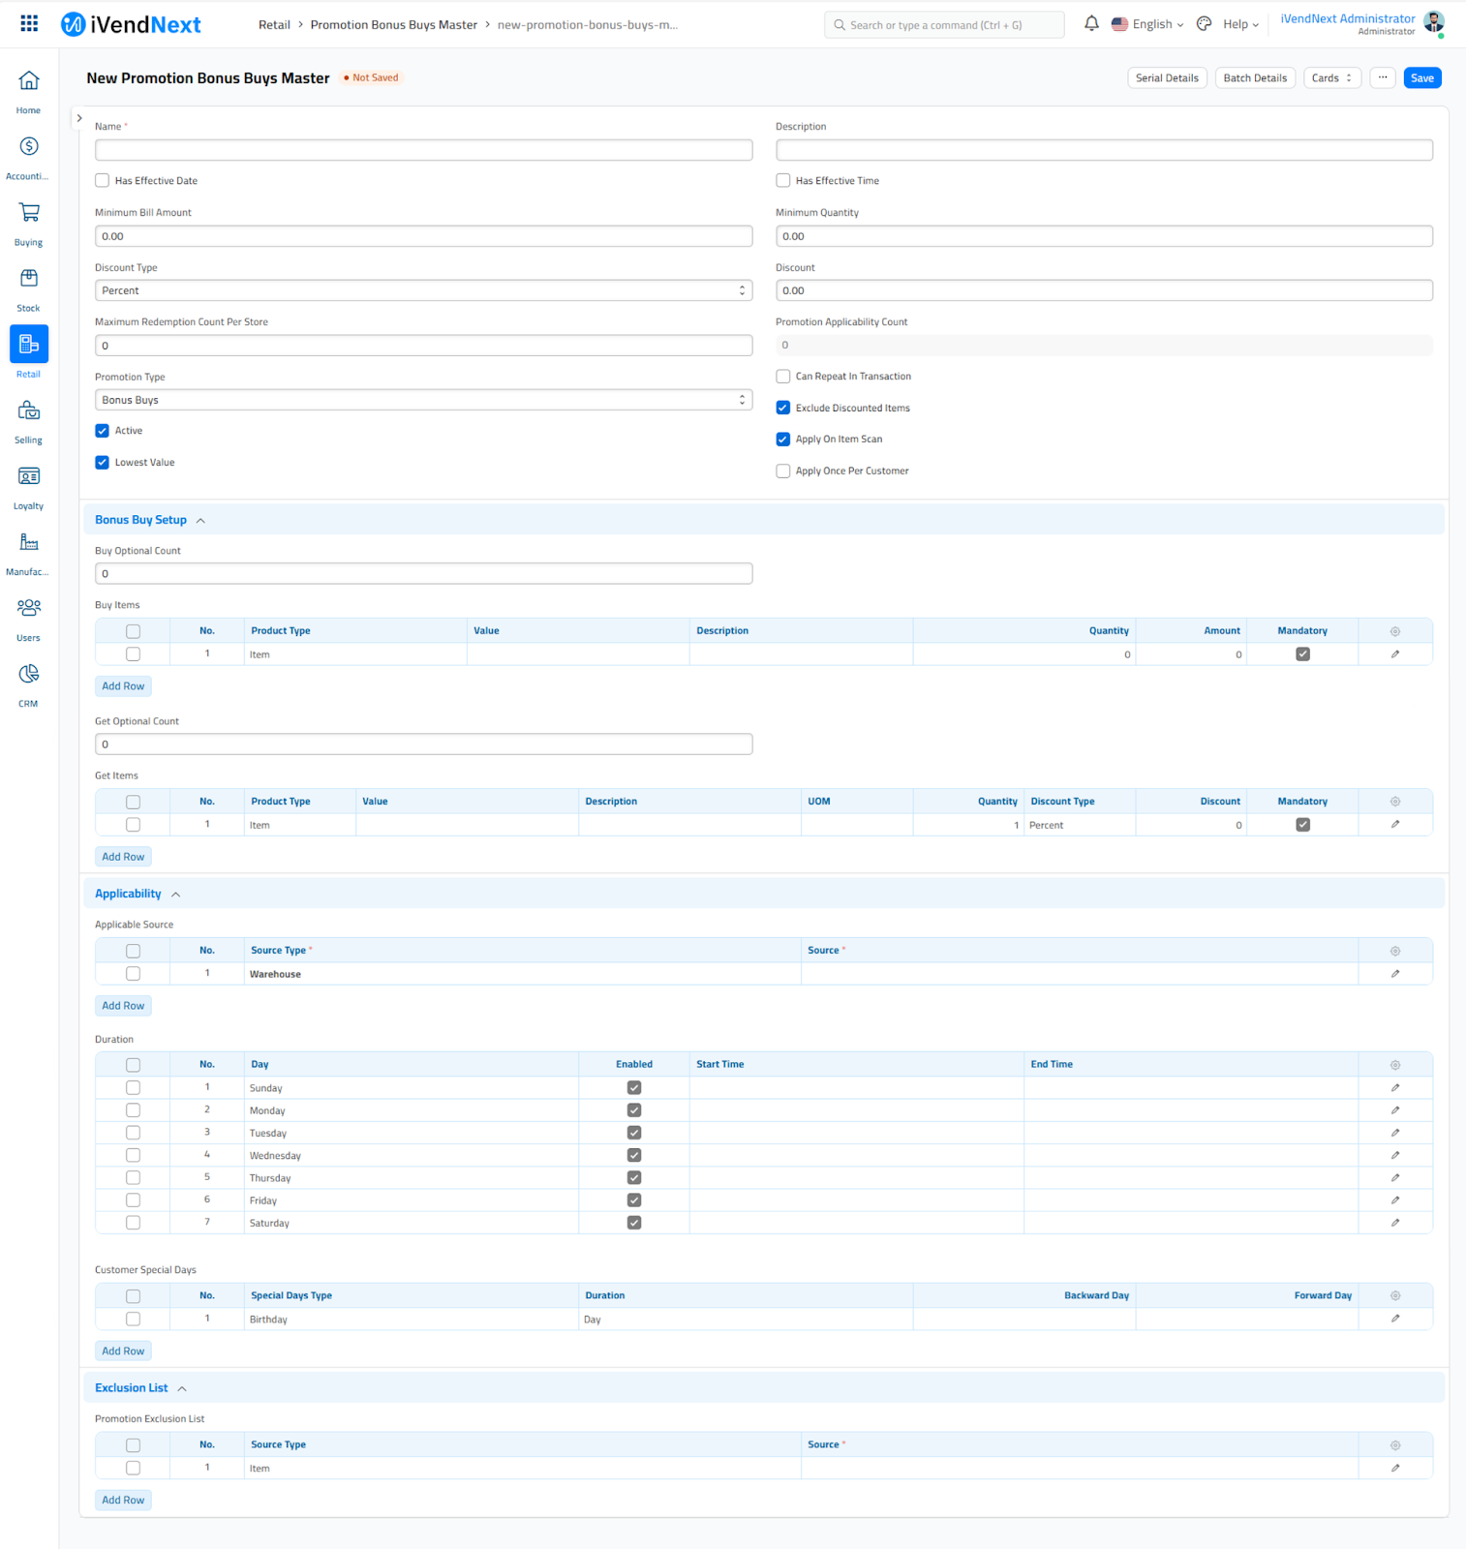The width and height of the screenshot is (1466, 1549).
Task: Click the Serial Details button
Action: (x=1166, y=78)
